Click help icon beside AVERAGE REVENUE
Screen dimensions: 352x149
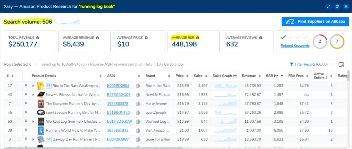97,38
